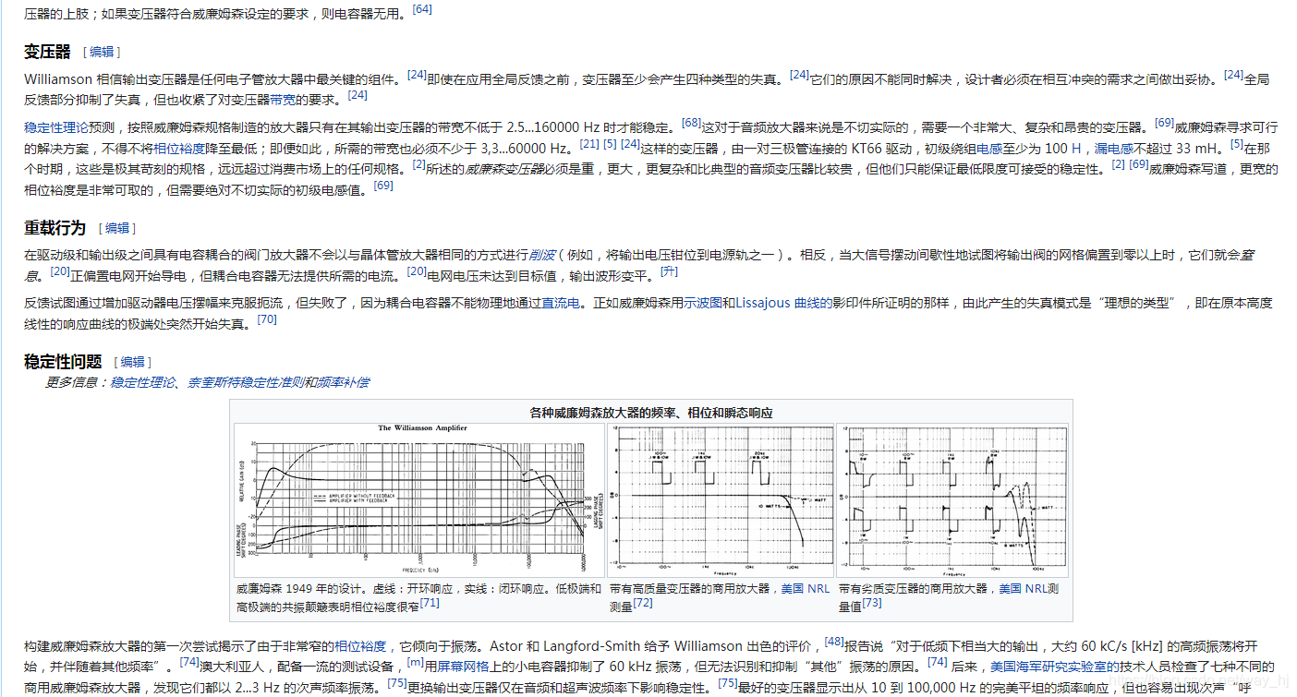Screen dimensions: 1297x697
Task: Open footnote [70] after 突然开始失真
Action: point(267,319)
